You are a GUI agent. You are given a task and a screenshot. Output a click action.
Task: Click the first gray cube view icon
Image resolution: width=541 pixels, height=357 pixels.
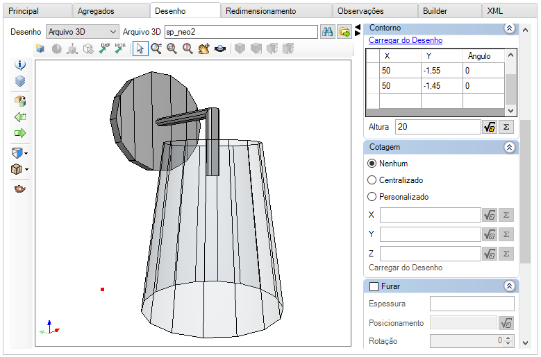click(240, 49)
